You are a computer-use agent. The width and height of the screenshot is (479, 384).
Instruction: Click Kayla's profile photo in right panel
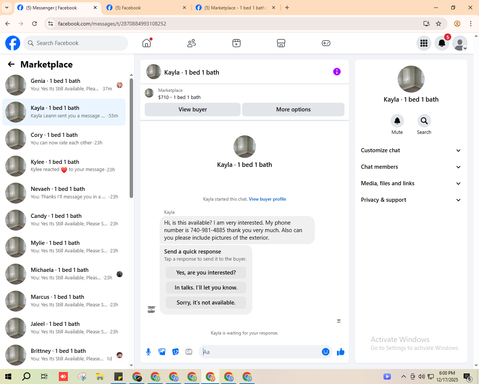411,79
